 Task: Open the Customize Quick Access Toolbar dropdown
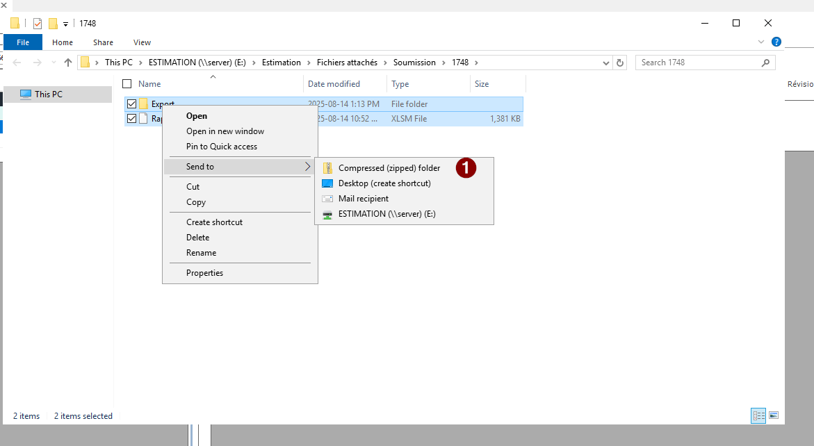click(65, 24)
